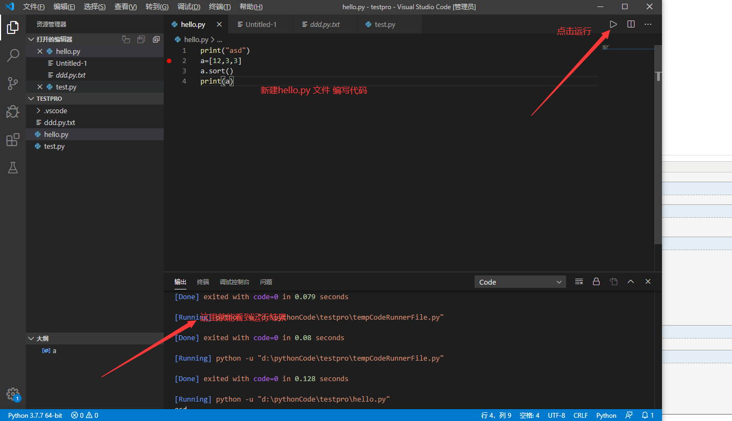Toggle output scroll lock
This screenshot has width=732, height=421.
[596, 281]
